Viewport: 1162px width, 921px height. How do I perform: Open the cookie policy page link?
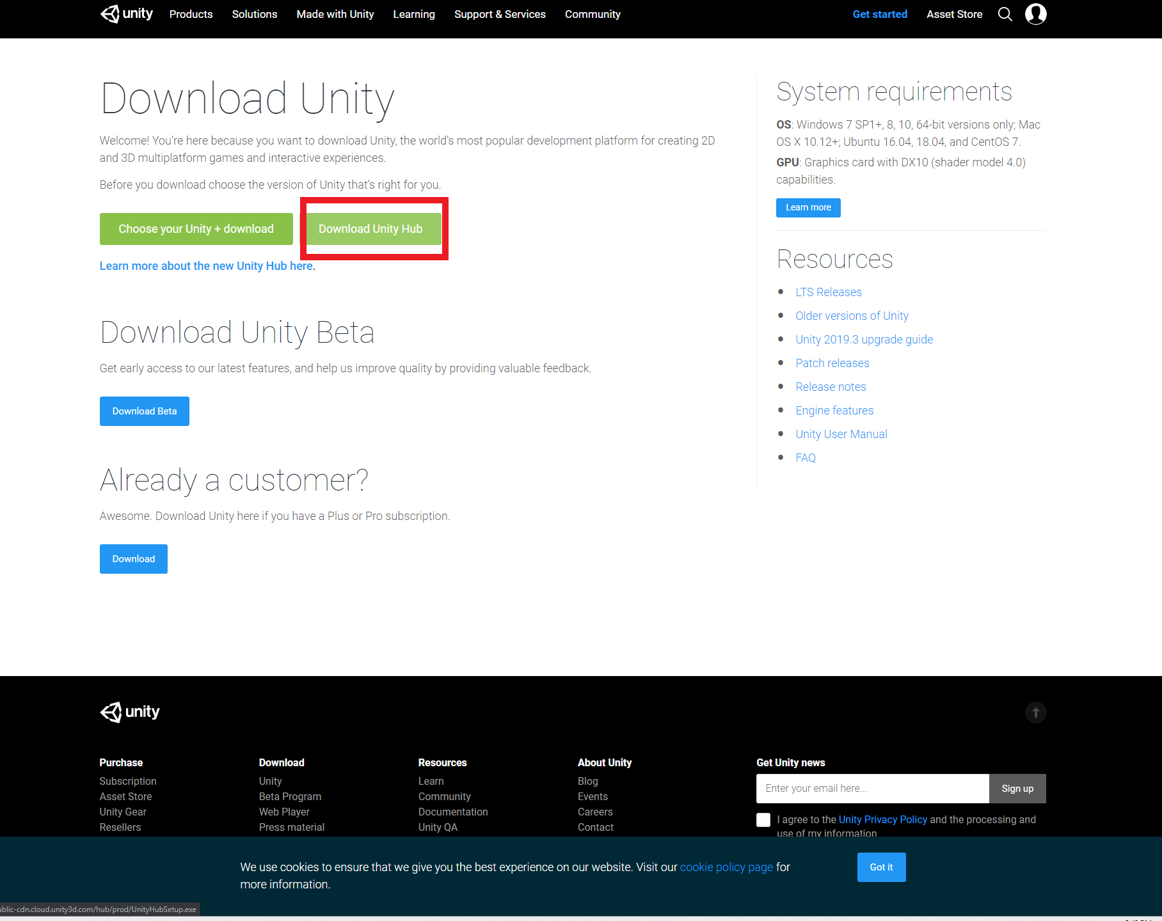[x=726, y=867]
